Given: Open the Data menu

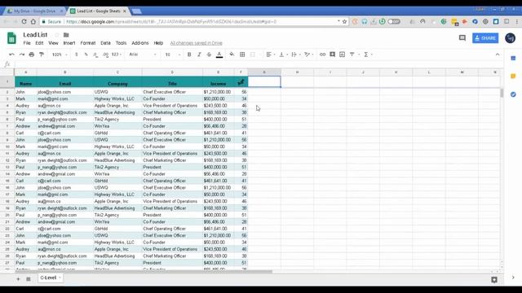Looking at the screenshot, I should (x=105, y=43).
